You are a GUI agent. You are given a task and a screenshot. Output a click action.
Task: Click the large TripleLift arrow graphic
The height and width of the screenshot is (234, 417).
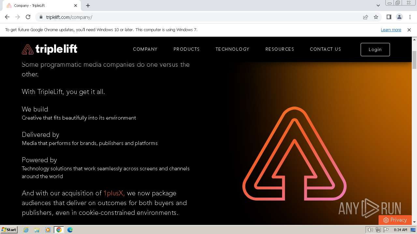pyautogui.click(x=295, y=153)
